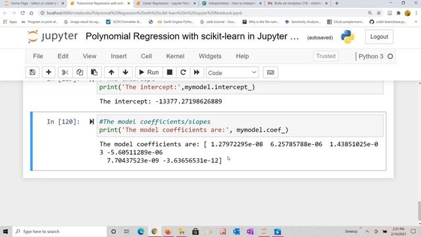Open the Edit menu
Image resolution: width=421 pixels, height=237 pixels.
click(63, 56)
